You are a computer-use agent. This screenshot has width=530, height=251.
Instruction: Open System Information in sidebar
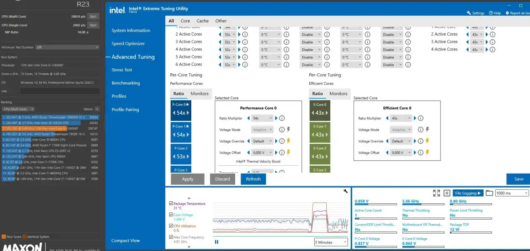click(x=131, y=30)
